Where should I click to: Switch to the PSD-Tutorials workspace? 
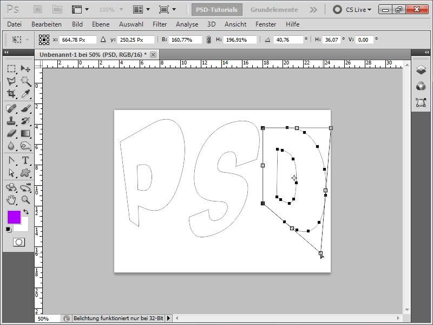pos(217,10)
